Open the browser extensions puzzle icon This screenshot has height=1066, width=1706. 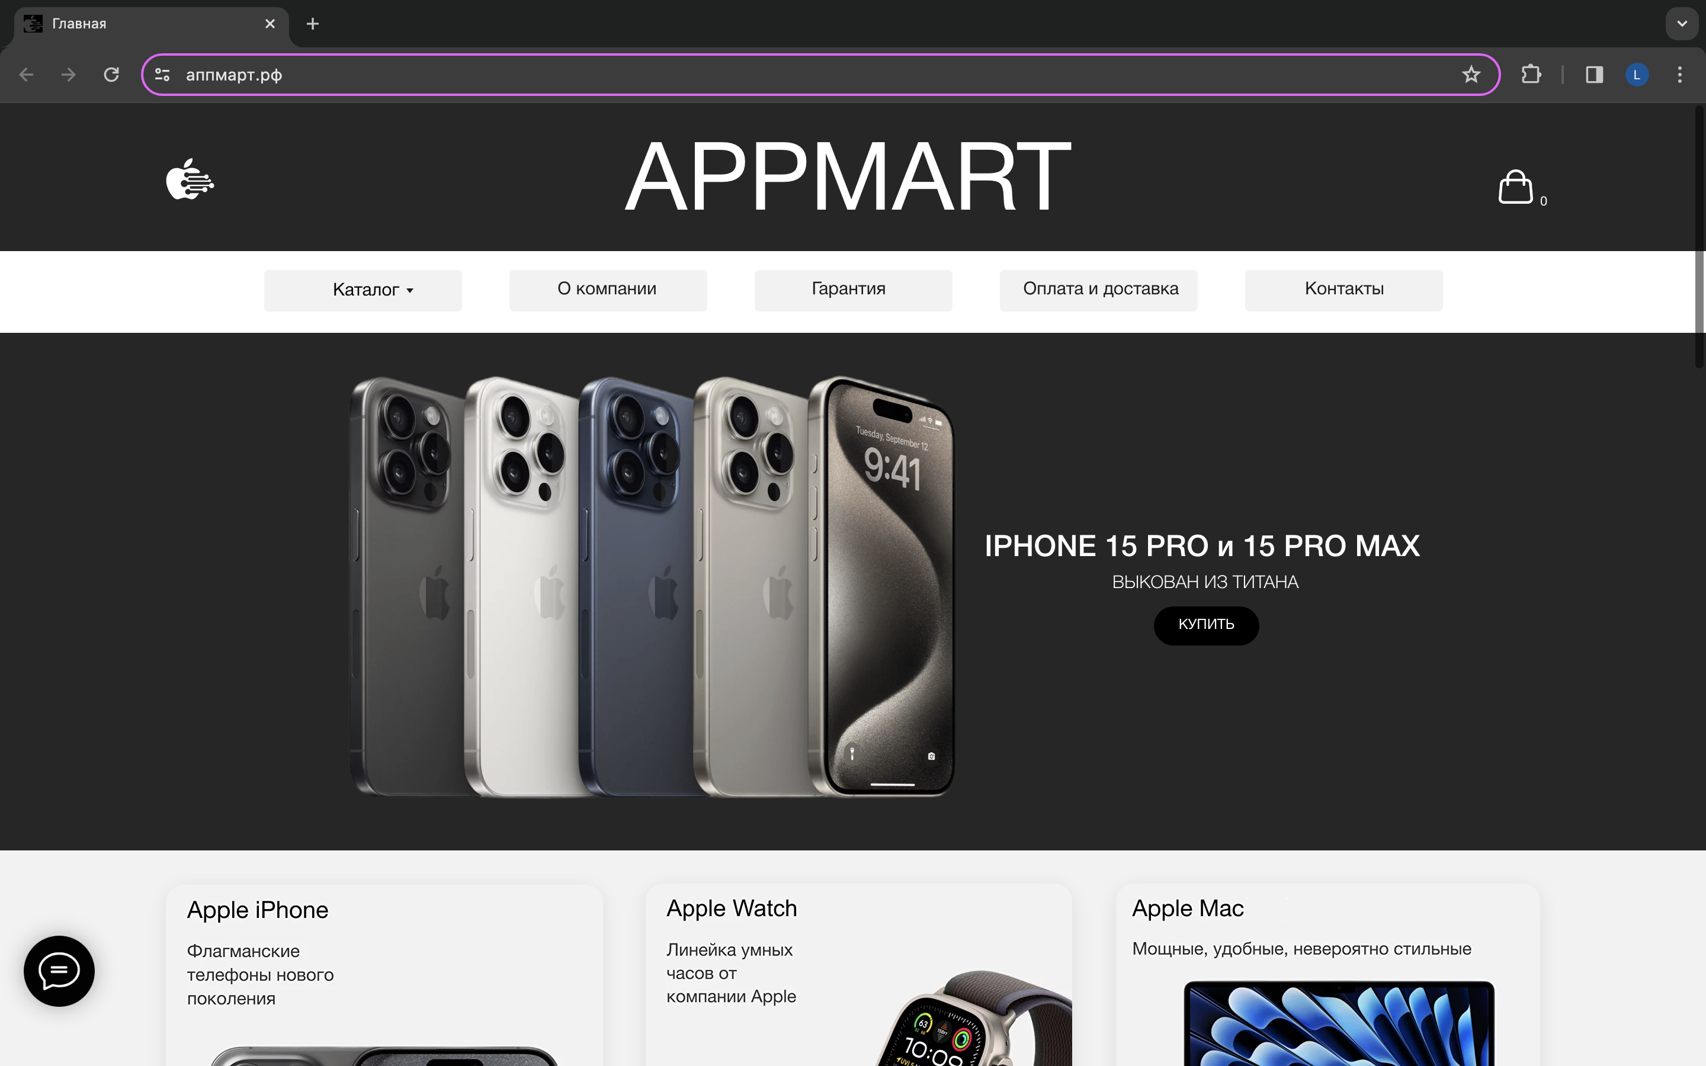point(1531,75)
